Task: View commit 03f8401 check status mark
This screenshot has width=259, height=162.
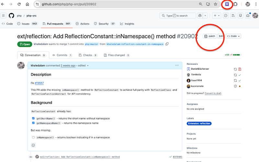Action: [x=171, y=157]
